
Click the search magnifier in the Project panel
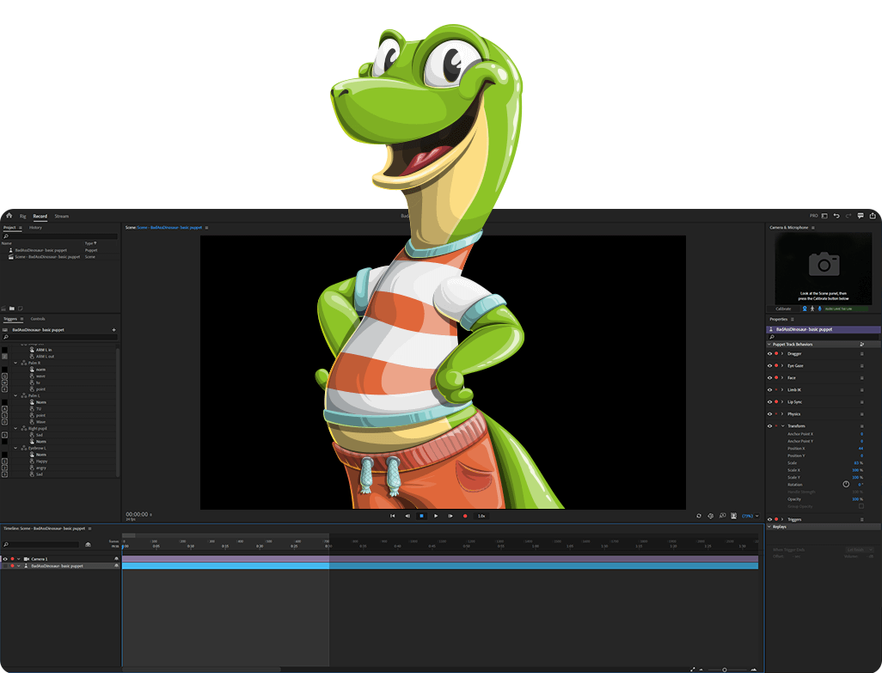point(6,236)
